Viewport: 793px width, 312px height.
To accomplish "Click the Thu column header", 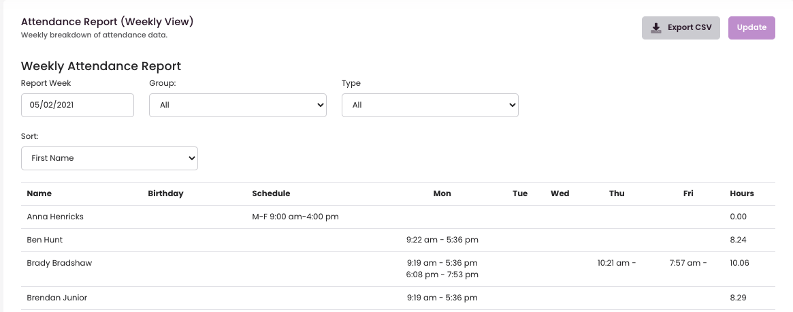I will pyautogui.click(x=617, y=193).
